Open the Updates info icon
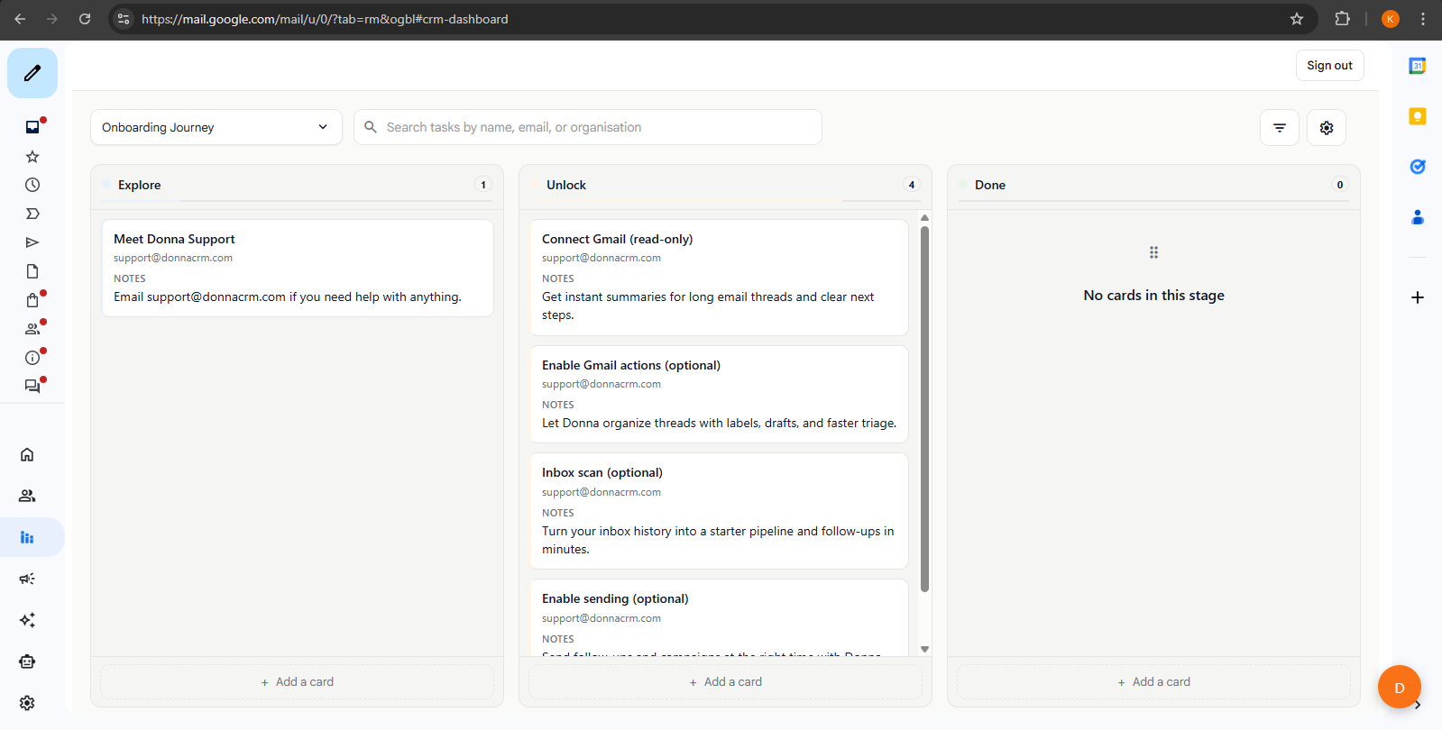Viewport: 1442px width, 730px height. 32,358
